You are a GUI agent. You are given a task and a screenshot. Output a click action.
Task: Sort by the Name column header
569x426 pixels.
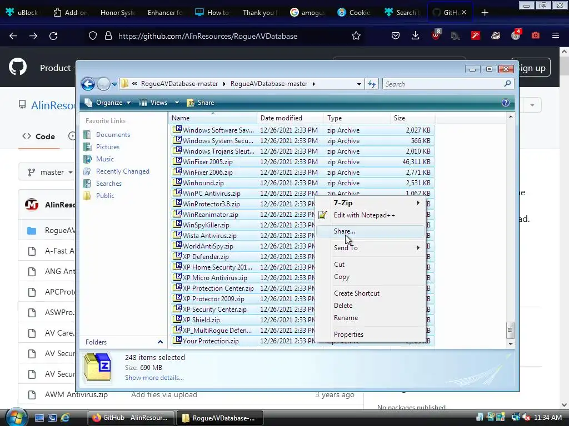(x=213, y=118)
